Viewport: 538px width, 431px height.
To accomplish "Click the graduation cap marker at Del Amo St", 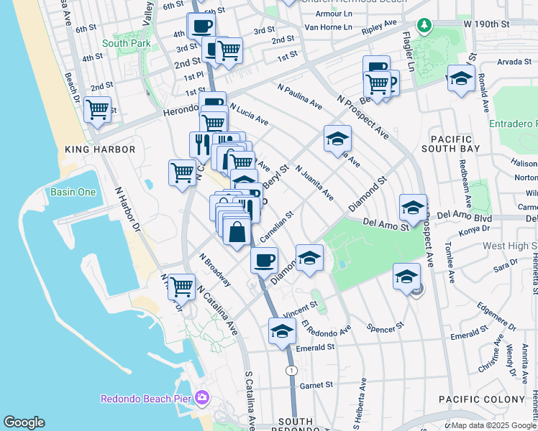I will 413,208.
